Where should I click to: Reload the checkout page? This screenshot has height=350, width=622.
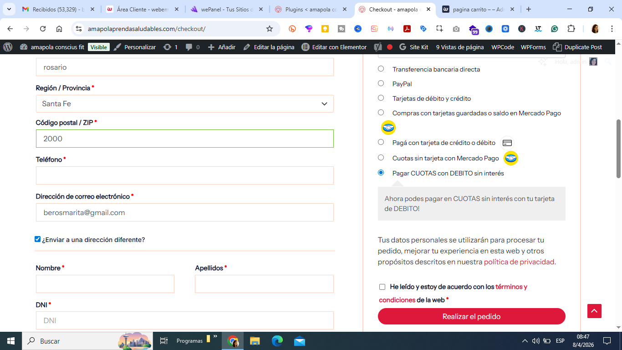click(43, 29)
